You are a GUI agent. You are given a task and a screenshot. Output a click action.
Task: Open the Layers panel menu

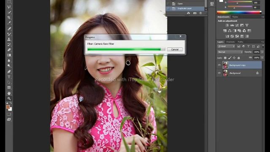[262, 42]
